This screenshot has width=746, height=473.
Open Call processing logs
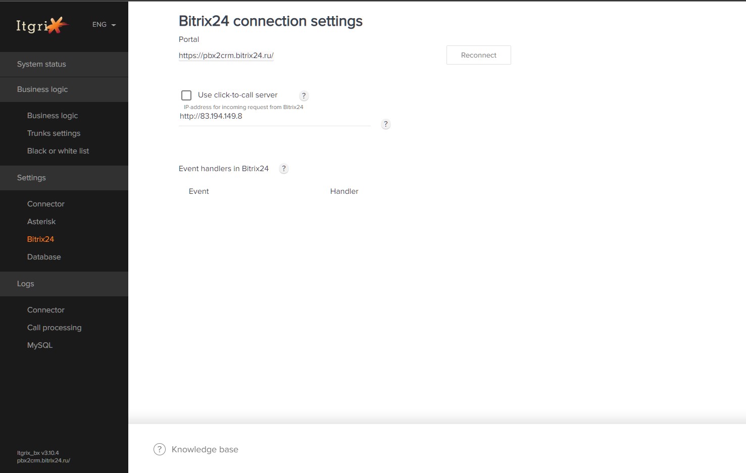pos(54,328)
